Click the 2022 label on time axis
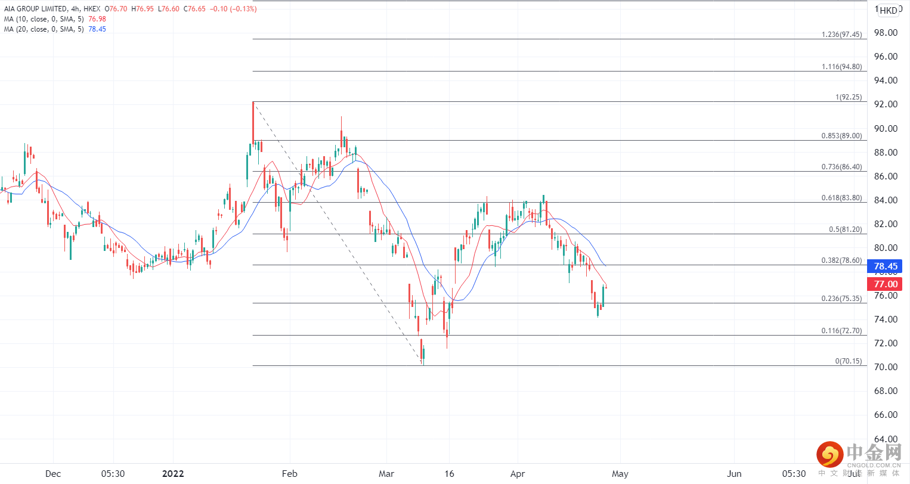The height and width of the screenshot is (484, 910). (173, 474)
